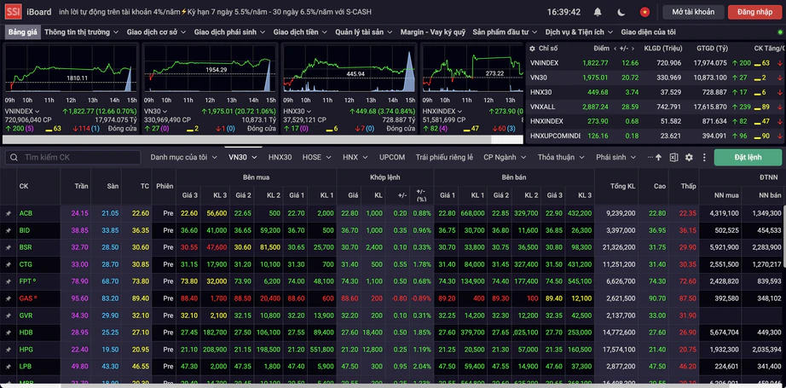Open price board settings gear
Screen dimensions: 786x388
(690, 158)
